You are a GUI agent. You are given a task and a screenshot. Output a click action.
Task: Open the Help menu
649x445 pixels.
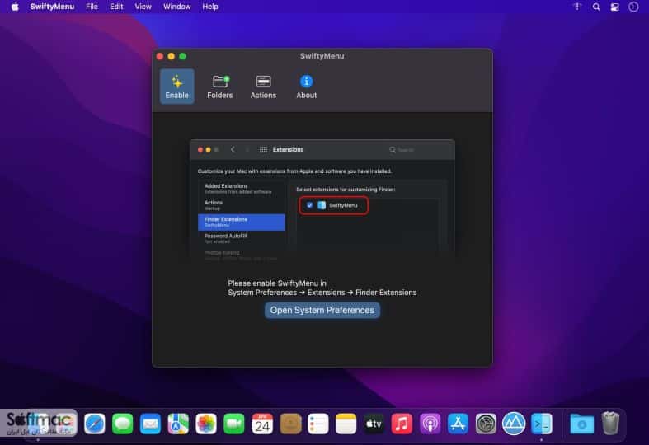click(210, 7)
